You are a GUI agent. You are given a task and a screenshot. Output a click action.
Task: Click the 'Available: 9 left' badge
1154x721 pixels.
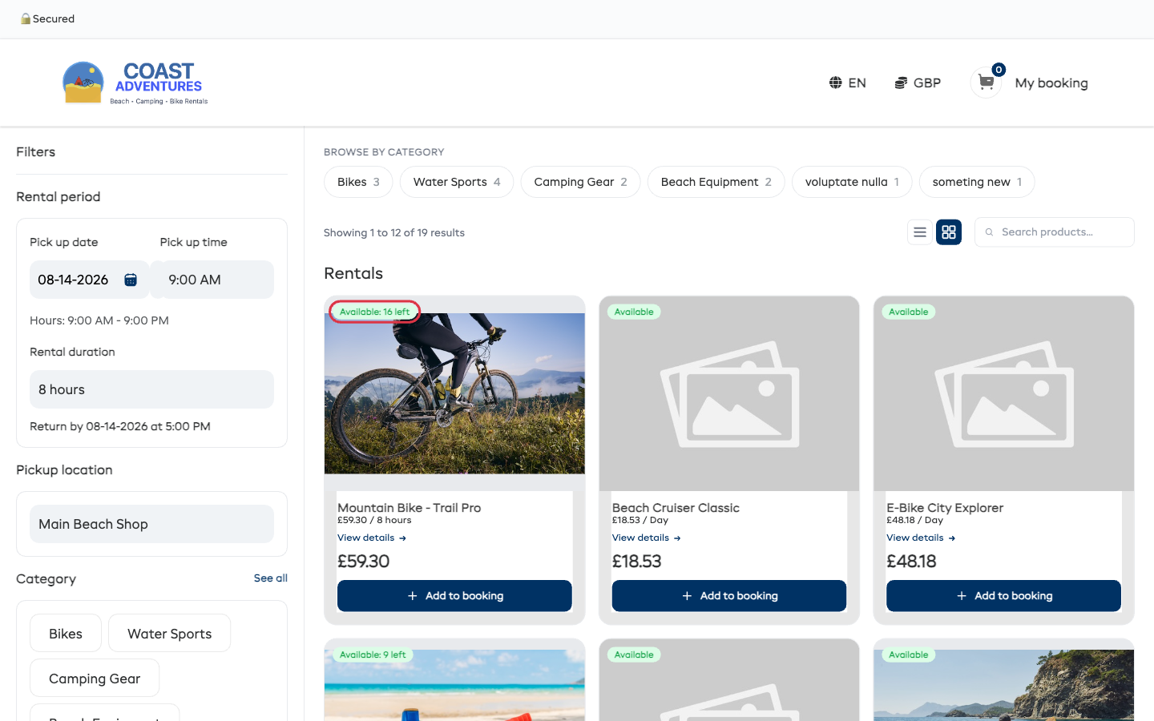(373, 655)
